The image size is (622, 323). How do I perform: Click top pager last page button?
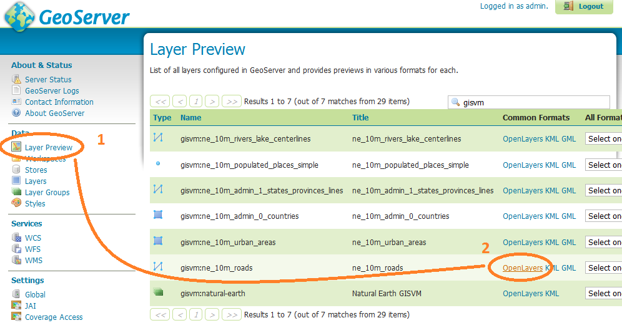[232, 101]
